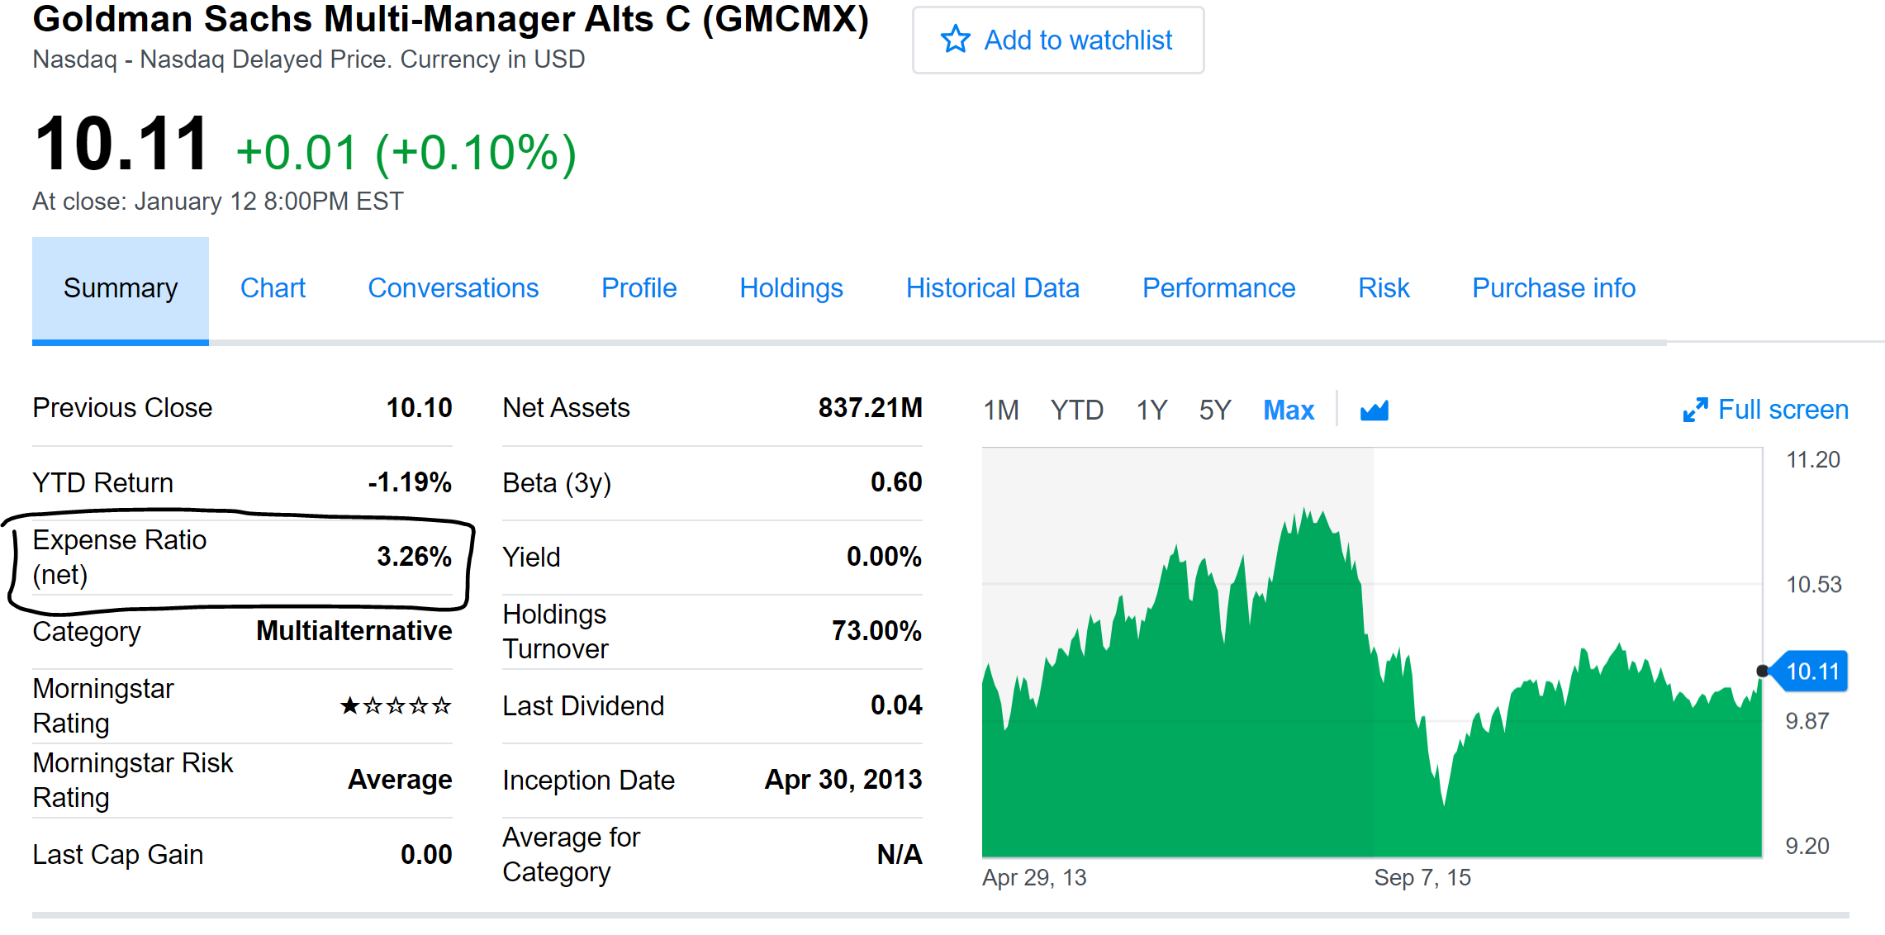This screenshot has width=1885, height=935.
Task: Click the Sep 7, 15 date label on chart
Action: (1422, 878)
